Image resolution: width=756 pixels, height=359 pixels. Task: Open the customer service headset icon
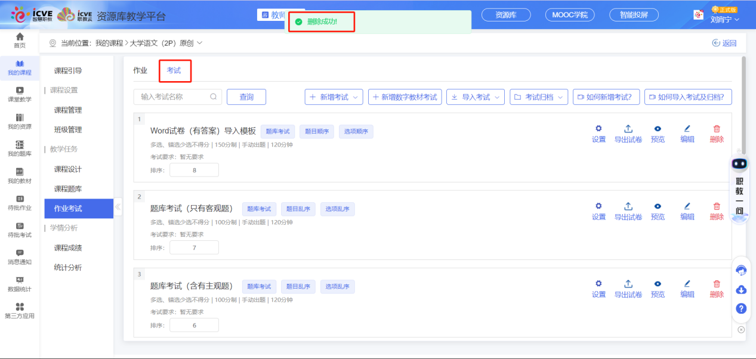(741, 270)
